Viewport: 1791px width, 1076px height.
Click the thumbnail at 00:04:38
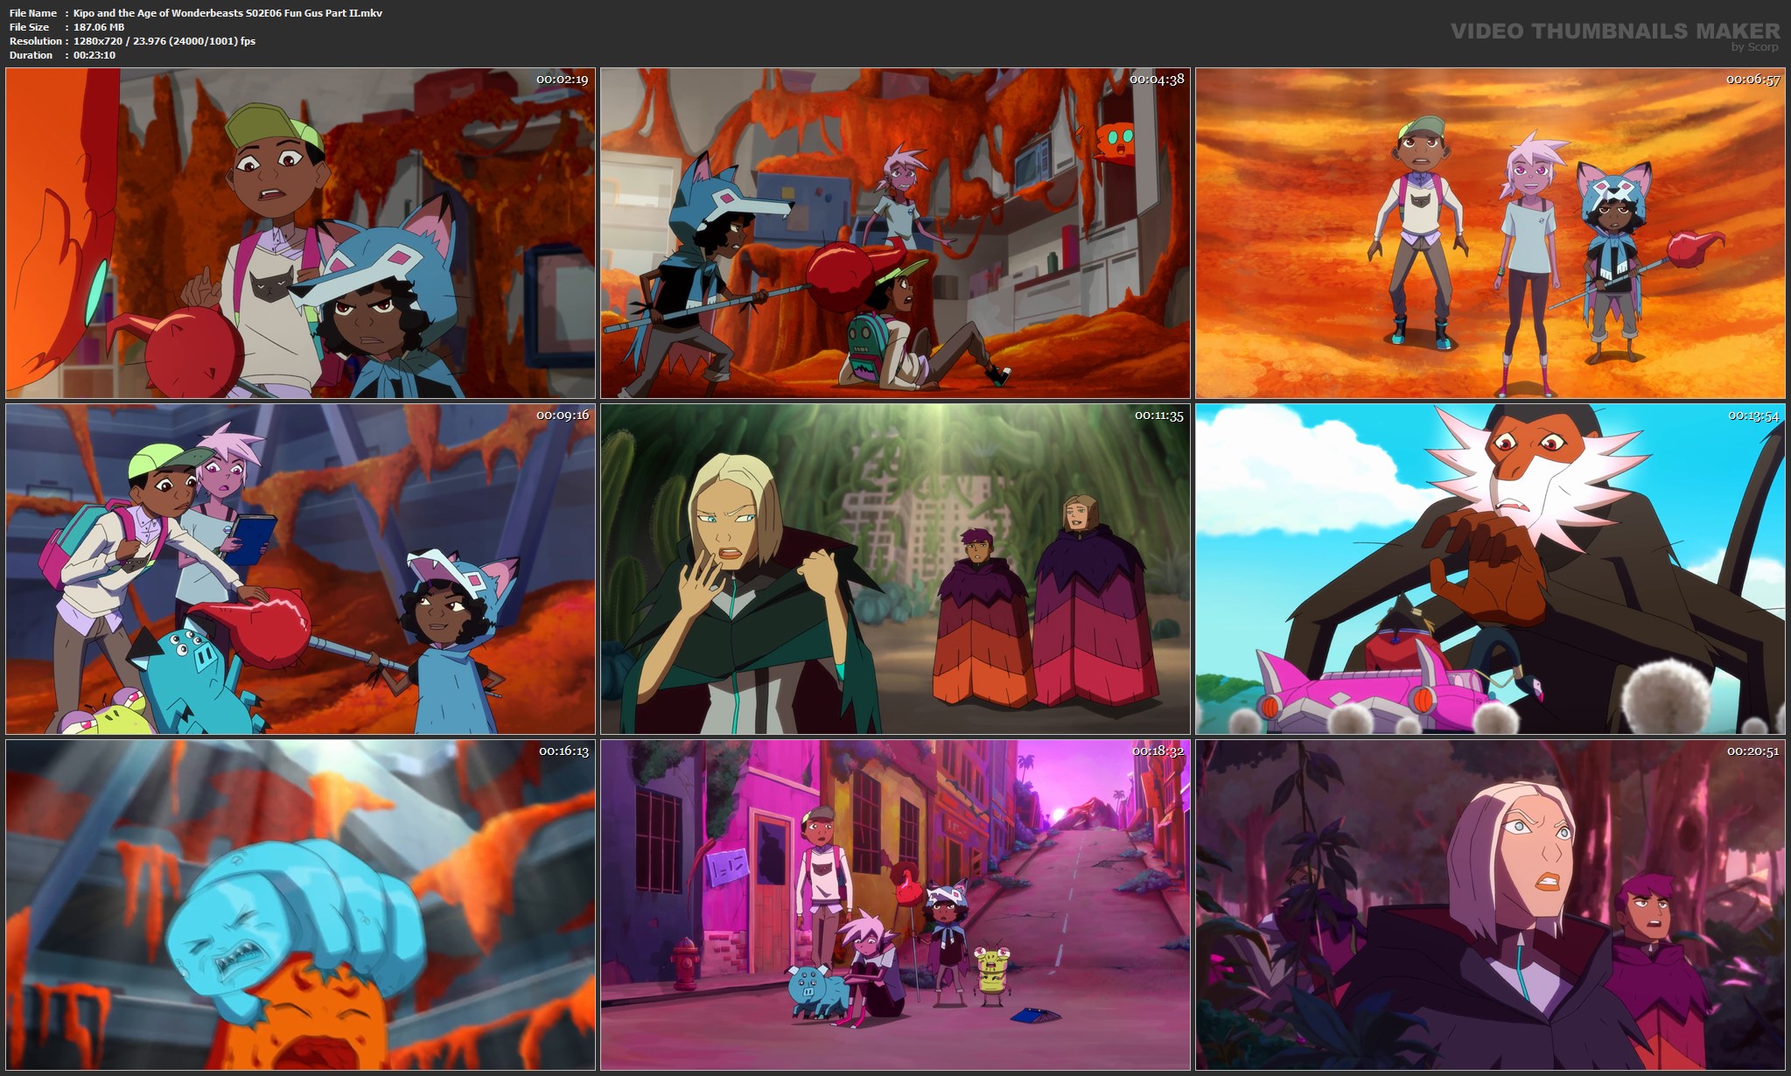click(x=895, y=234)
